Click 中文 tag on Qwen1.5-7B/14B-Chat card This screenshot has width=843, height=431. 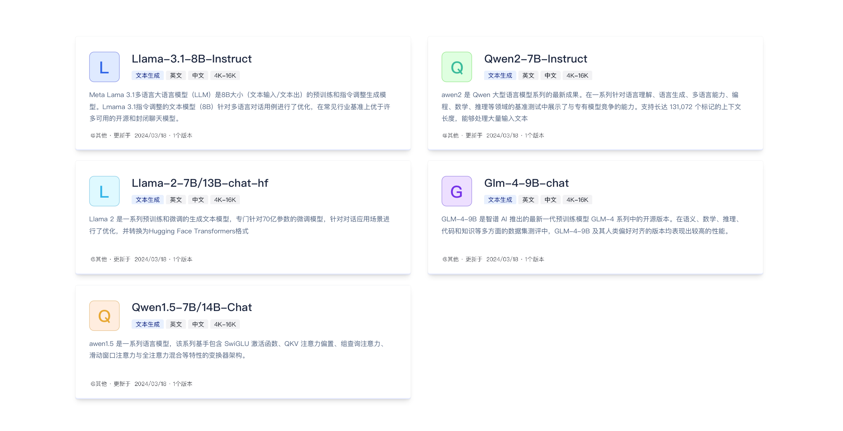(x=198, y=324)
